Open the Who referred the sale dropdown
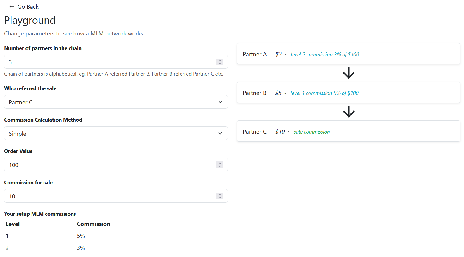 click(116, 102)
